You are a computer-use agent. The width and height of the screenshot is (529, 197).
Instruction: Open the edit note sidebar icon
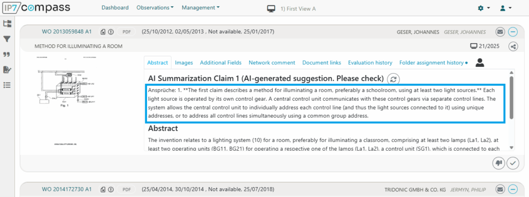7,69
